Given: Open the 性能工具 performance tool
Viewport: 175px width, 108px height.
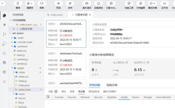Looking at the screenshot, I should coord(129,3).
